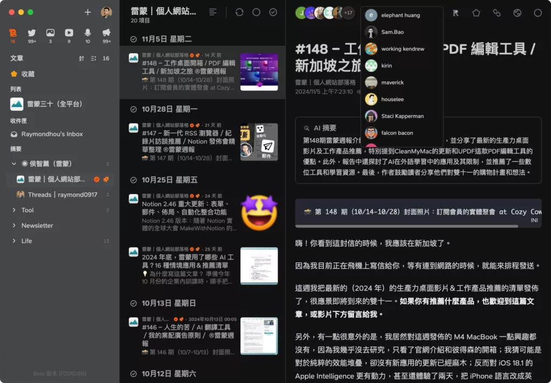551x383 pixels.
Task: Open the entry in browser via the globe icon
Action: coord(517,13)
